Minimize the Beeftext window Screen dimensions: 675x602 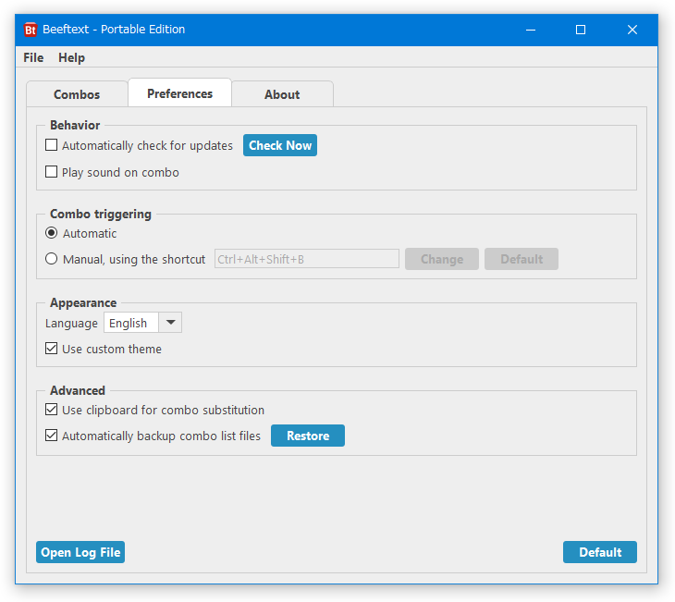coord(531,30)
